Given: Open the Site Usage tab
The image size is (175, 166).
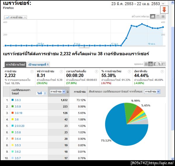Looking at the screenshot, I should (x=15, y=65).
